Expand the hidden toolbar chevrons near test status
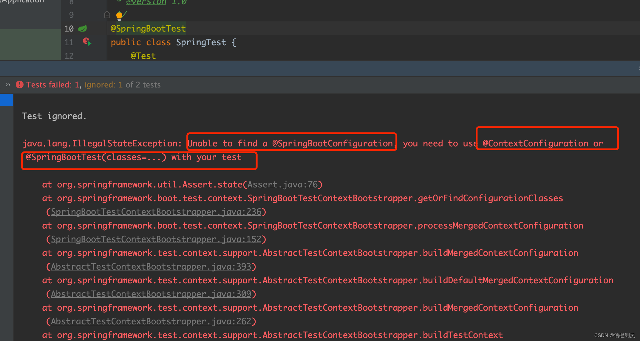This screenshot has height=341, width=640. click(8, 85)
